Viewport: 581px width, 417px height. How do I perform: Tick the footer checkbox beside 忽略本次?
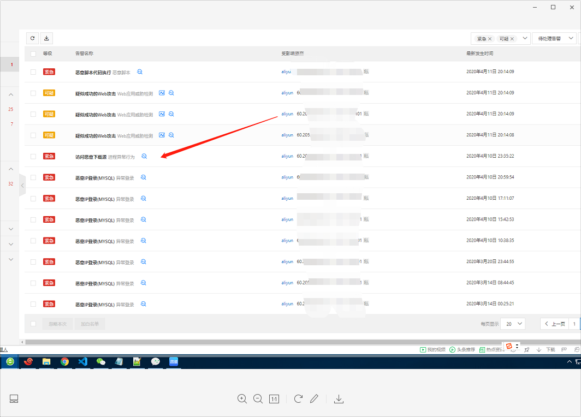(33, 324)
